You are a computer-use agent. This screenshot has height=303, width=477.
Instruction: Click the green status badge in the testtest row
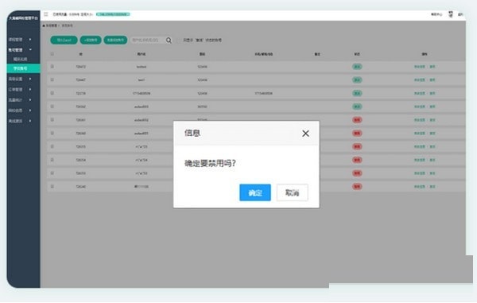point(357,67)
